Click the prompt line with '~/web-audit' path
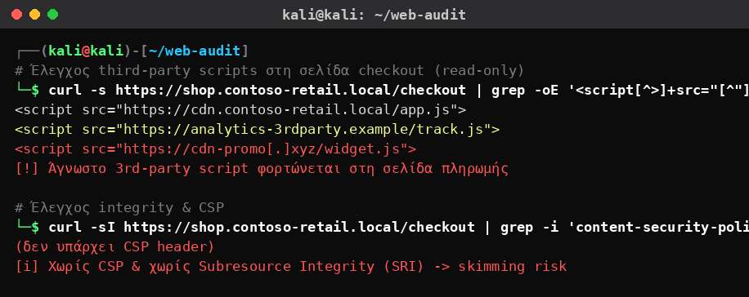Viewport: 749px width, 297px height. (132, 51)
